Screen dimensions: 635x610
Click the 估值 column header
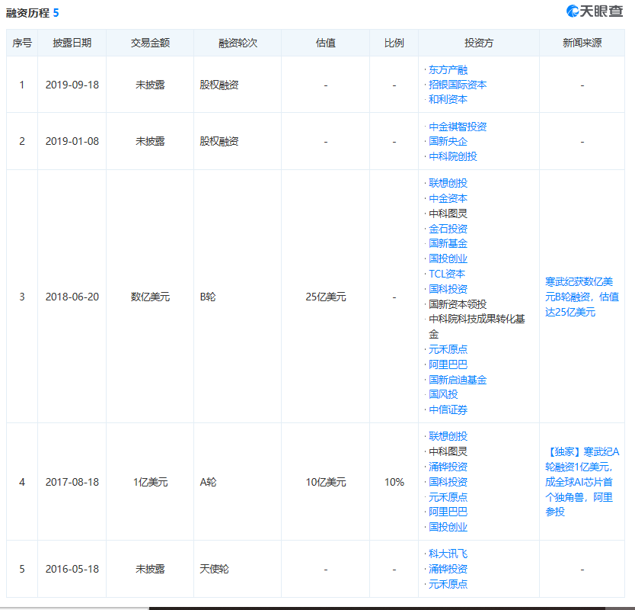pyautogui.click(x=326, y=43)
